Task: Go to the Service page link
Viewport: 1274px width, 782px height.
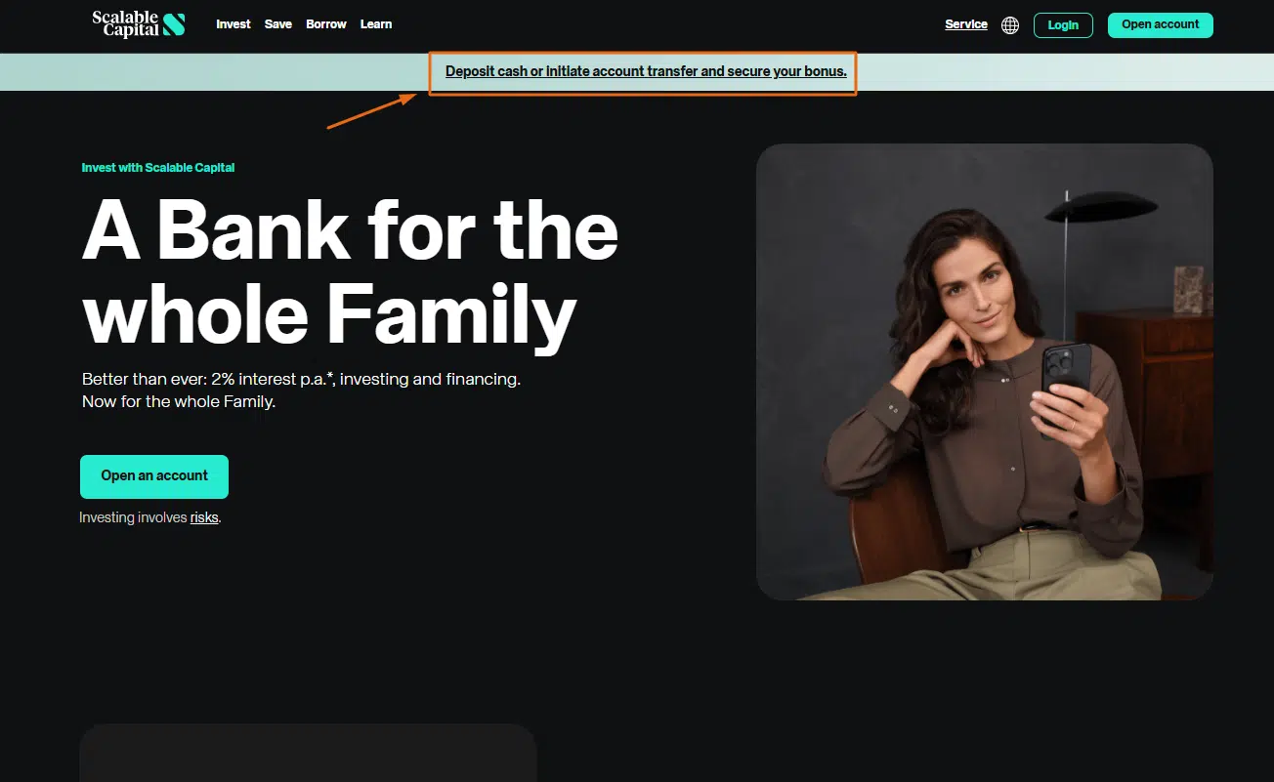Action: [966, 24]
